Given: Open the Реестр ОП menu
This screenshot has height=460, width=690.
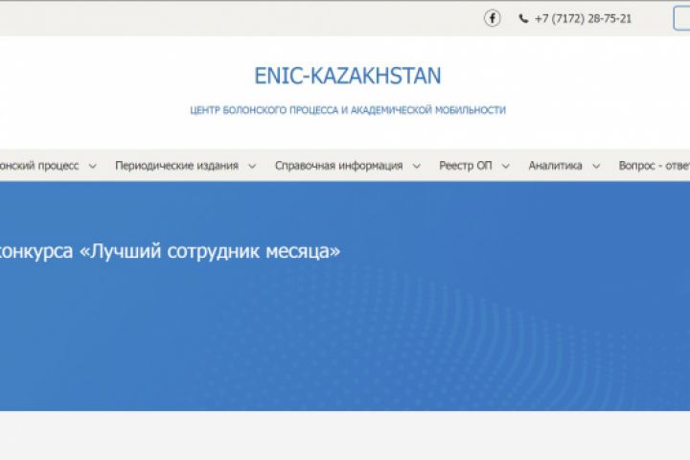Looking at the screenshot, I should point(466,166).
